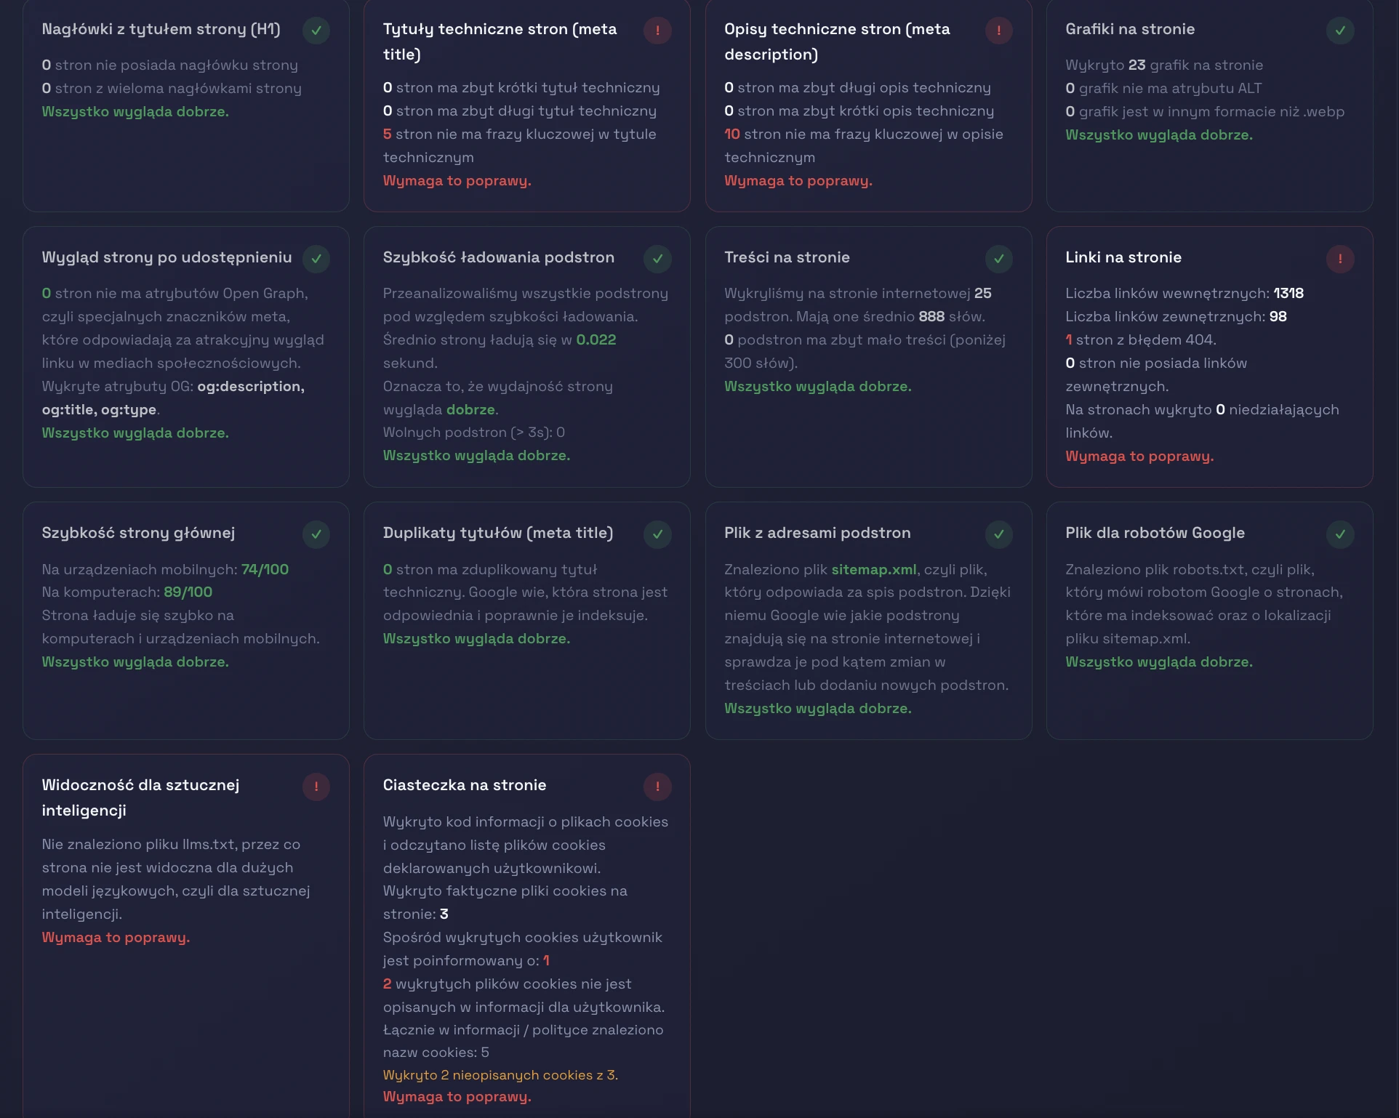The height and width of the screenshot is (1118, 1399).
Task: Click red warning icon on meta title card
Action: click(657, 31)
